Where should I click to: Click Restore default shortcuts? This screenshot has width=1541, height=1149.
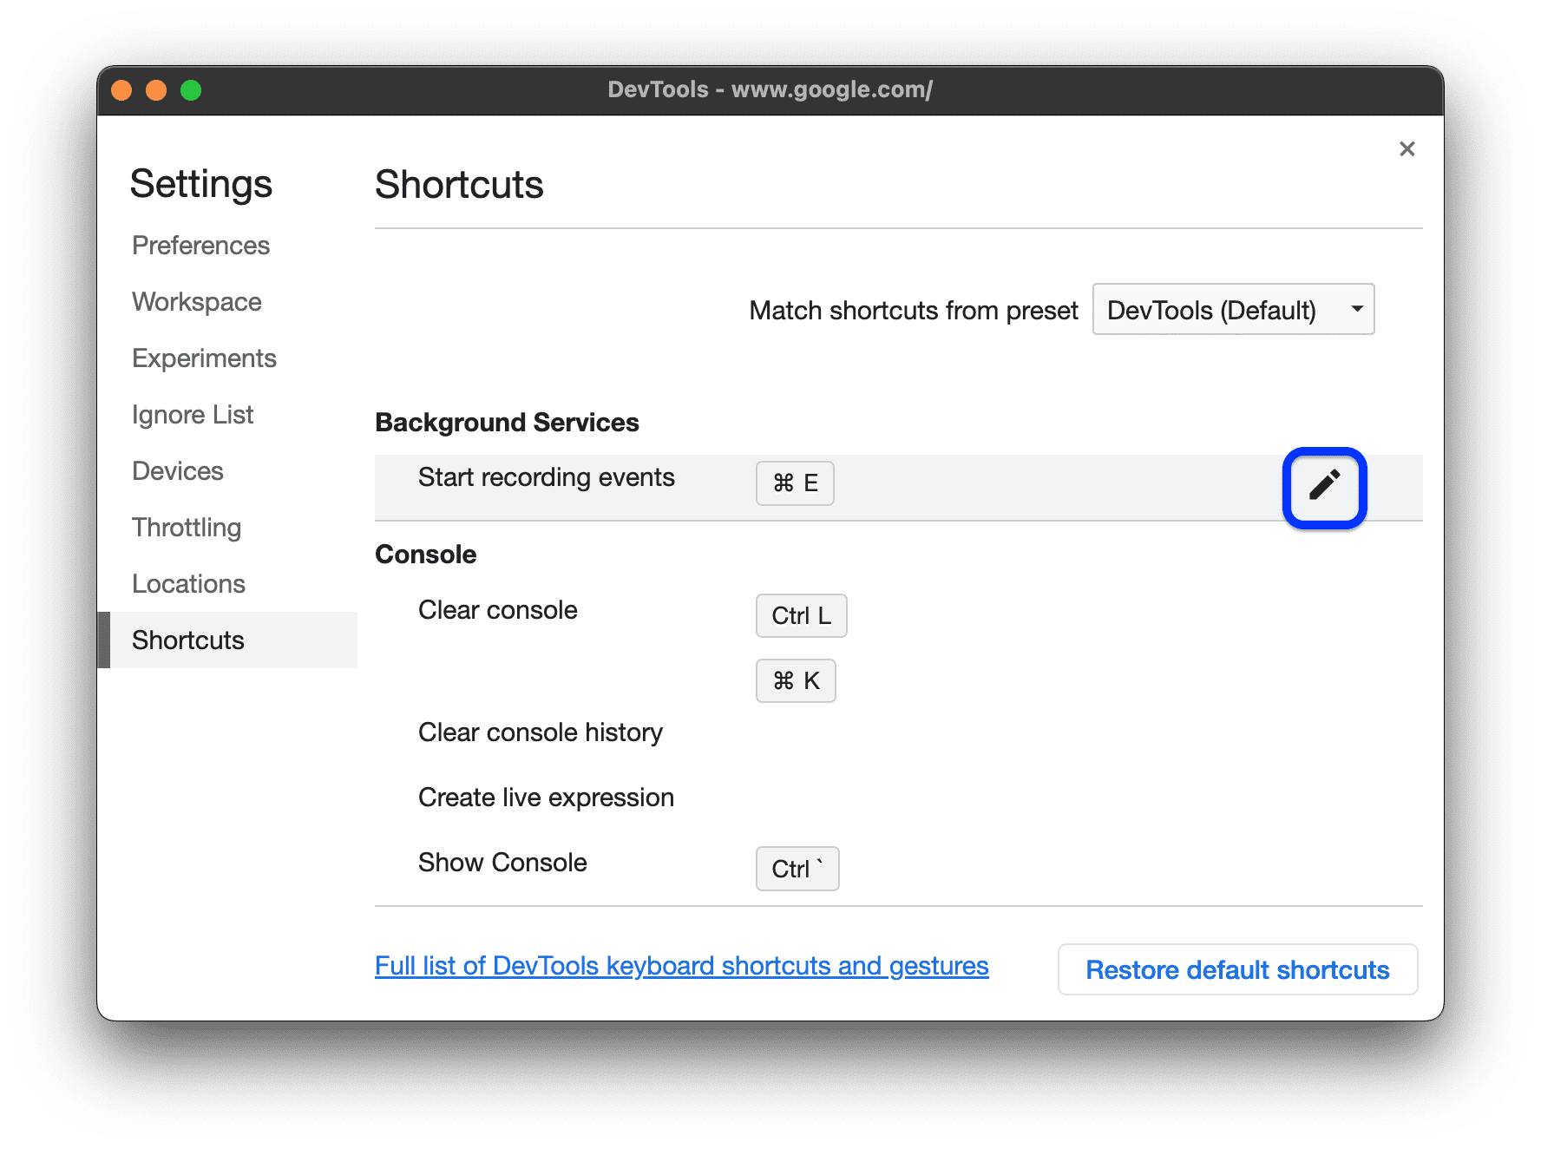tap(1237, 969)
